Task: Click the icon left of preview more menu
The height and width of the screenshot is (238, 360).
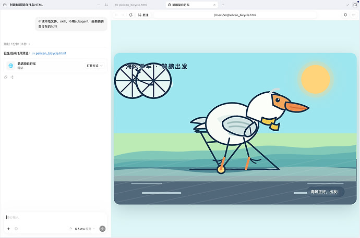Action: (x=345, y=15)
